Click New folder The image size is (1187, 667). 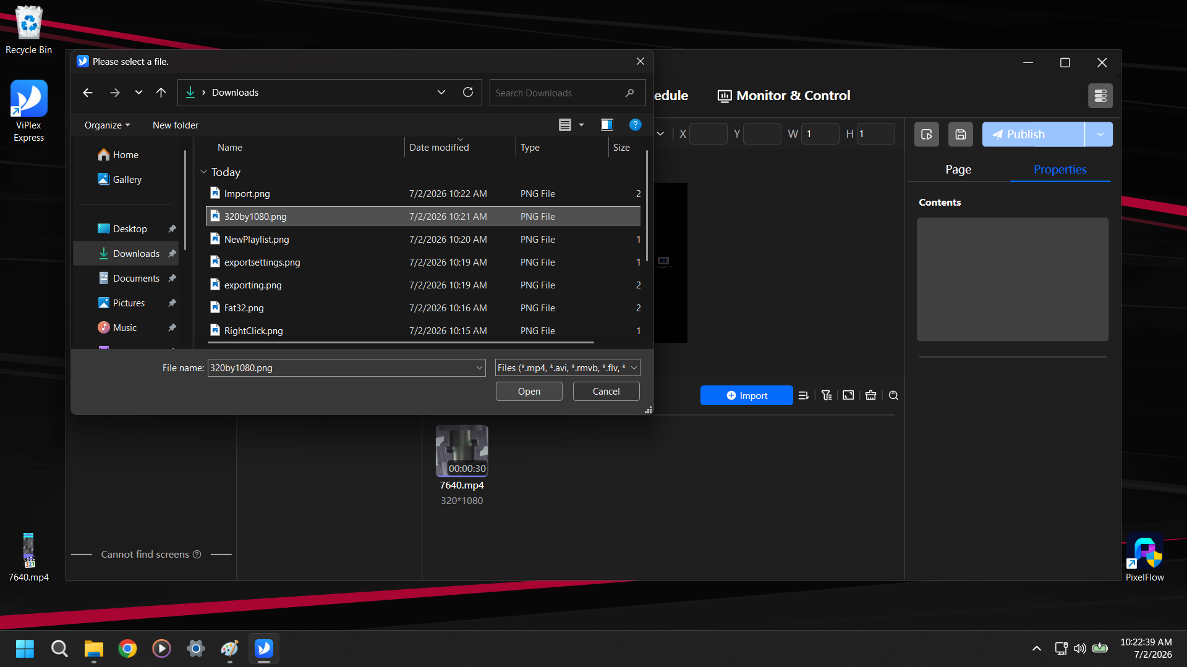[176, 125]
